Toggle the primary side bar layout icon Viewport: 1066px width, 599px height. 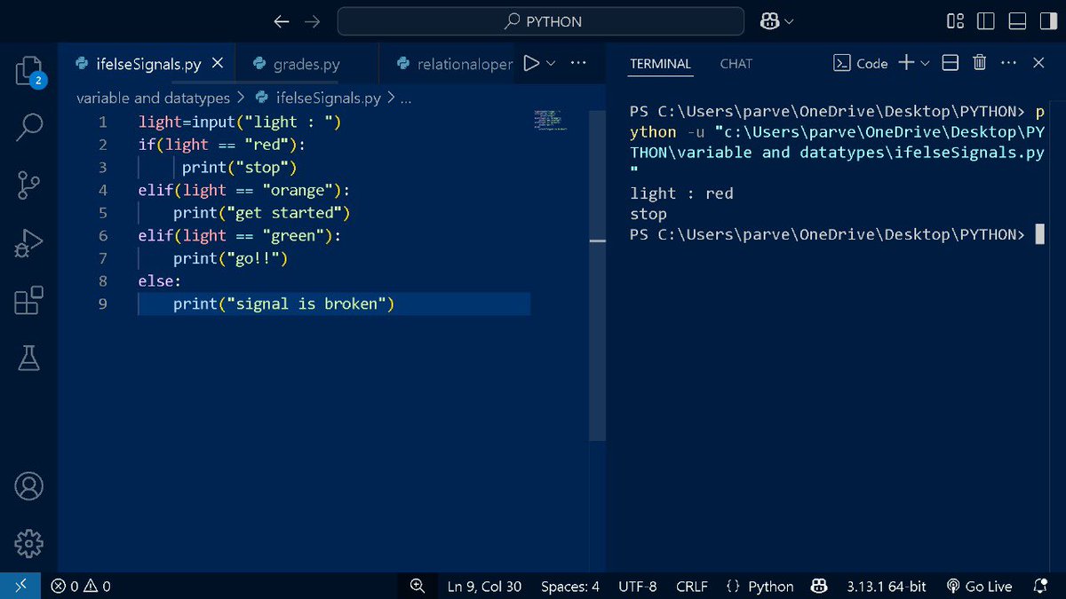pyautogui.click(x=985, y=21)
